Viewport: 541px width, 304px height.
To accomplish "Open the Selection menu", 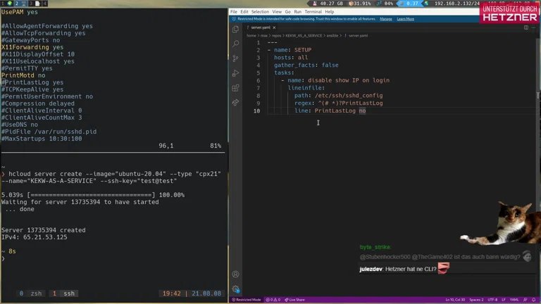I will (260, 12).
